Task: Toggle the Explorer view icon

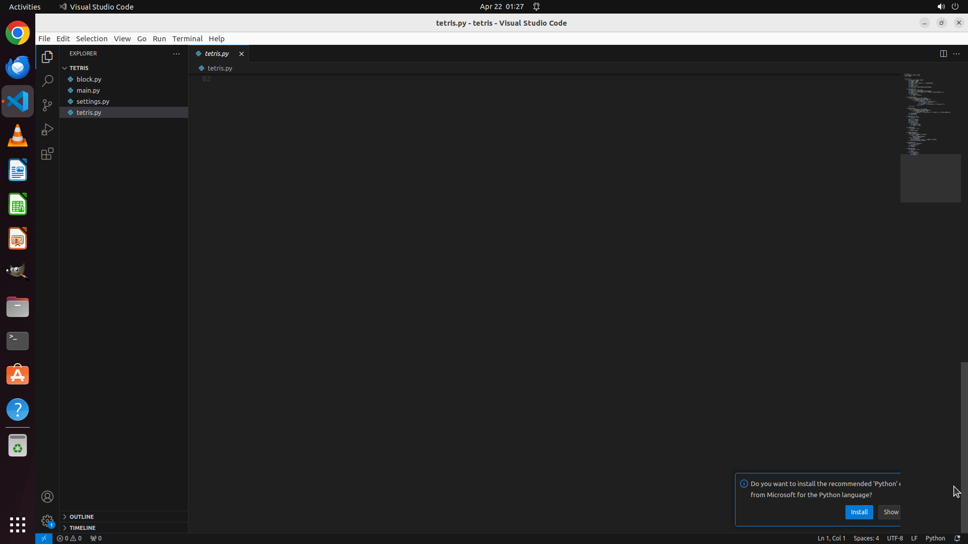Action: click(x=47, y=57)
